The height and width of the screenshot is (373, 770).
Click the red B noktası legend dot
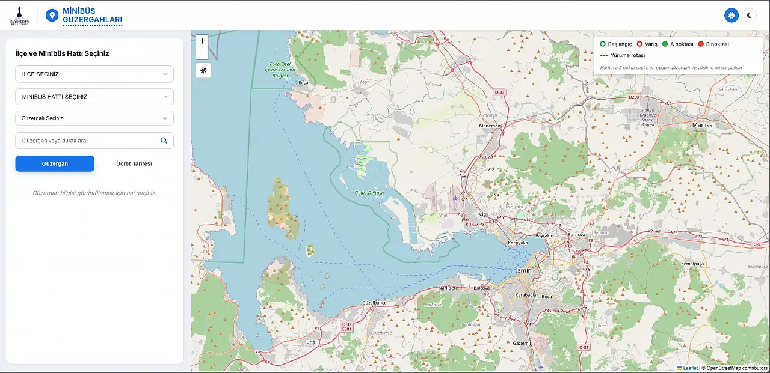[701, 44]
